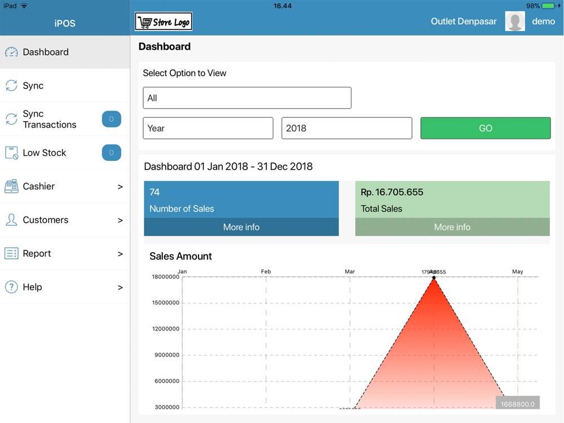
Task: Expand the Report submenu chevron
Action: tap(120, 254)
